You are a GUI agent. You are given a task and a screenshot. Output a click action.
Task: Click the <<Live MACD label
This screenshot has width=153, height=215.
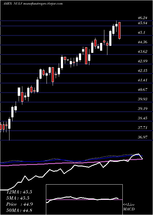coord(129,207)
